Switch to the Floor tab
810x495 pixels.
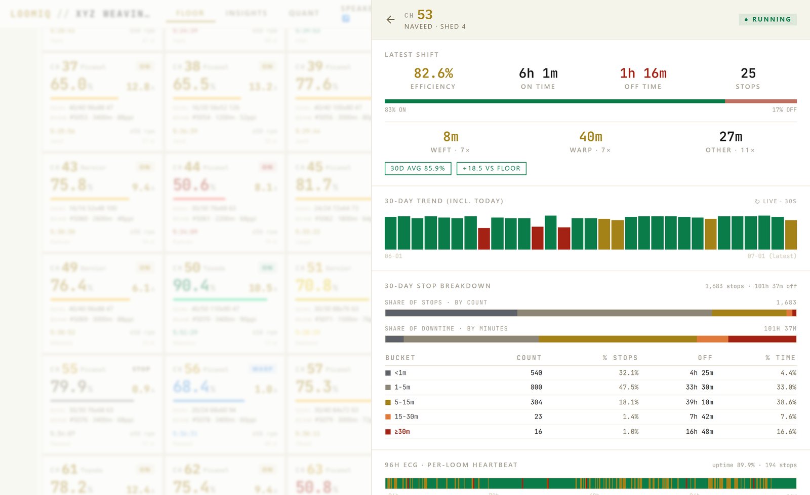(190, 13)
